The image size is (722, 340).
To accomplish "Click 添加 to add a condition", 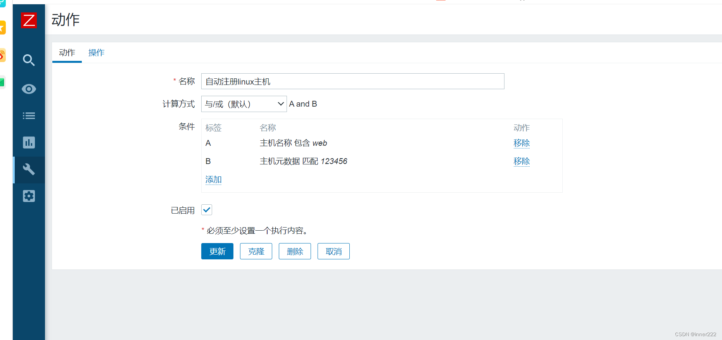I will [x=213, y=179].
